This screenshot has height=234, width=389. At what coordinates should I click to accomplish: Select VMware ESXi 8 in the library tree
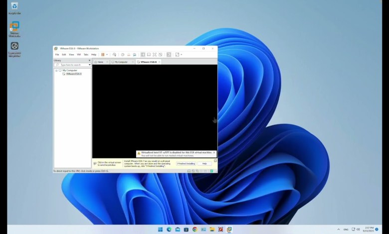pyautogui.click(x=74, y=74)
